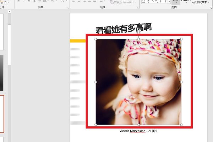Click the picture's bottom-right resize handle
The height and width of the screenshot is (142, 213).
pyautogui.click(x=181, y=125)
